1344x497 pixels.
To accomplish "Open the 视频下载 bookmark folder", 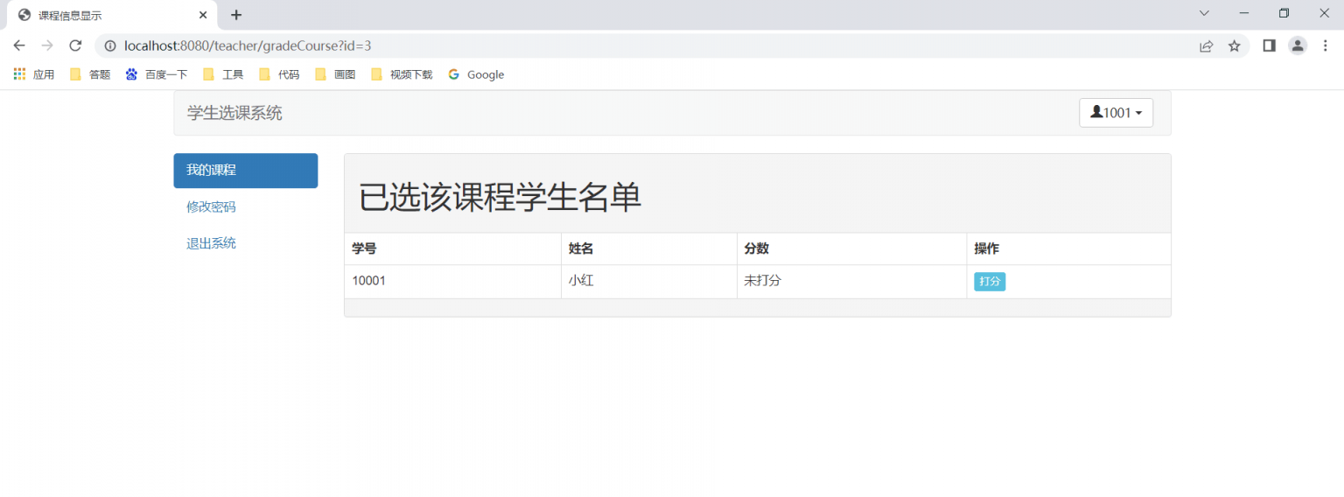I will pyautogui.click(x=402, y=74).
